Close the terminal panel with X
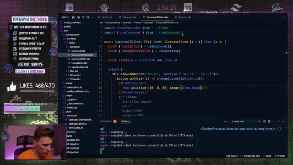The width and height of the screenshot is (293, 165). coord(283,121)
